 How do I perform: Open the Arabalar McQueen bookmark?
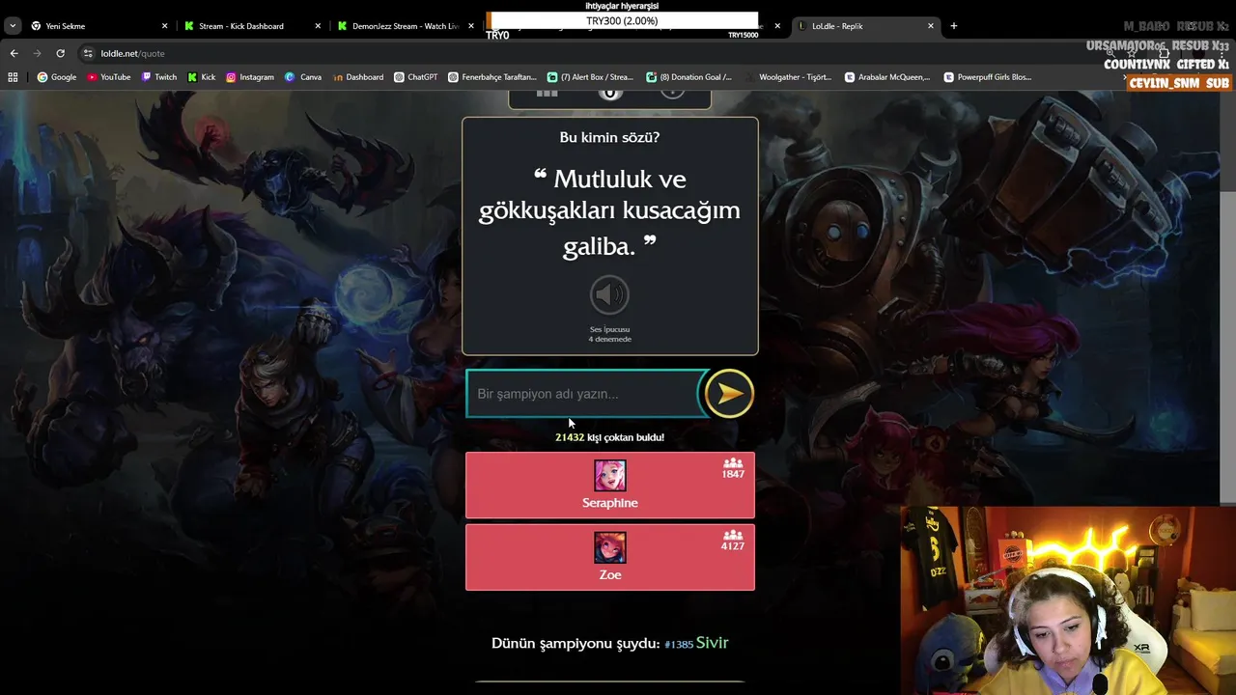tap(887, 77)
